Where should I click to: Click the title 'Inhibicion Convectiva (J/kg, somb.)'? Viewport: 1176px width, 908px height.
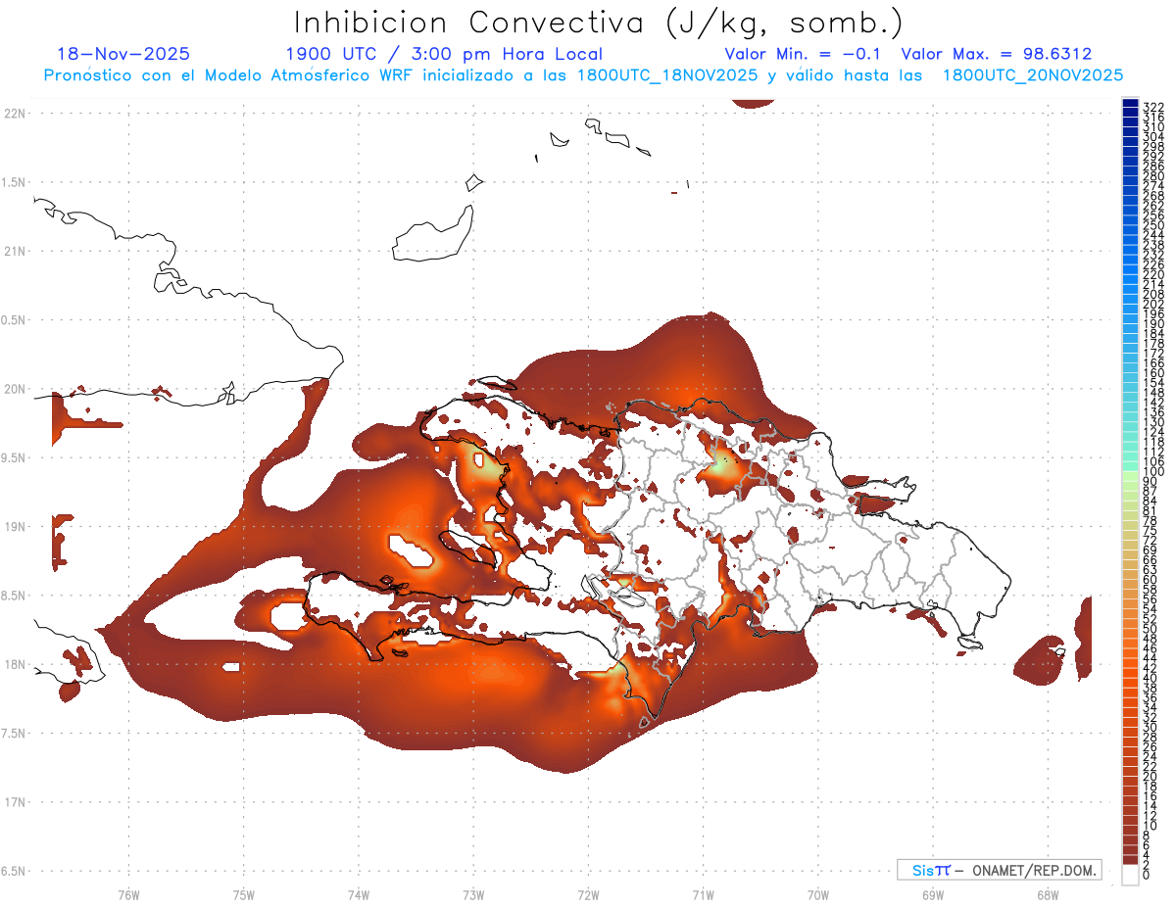point(598,24)
